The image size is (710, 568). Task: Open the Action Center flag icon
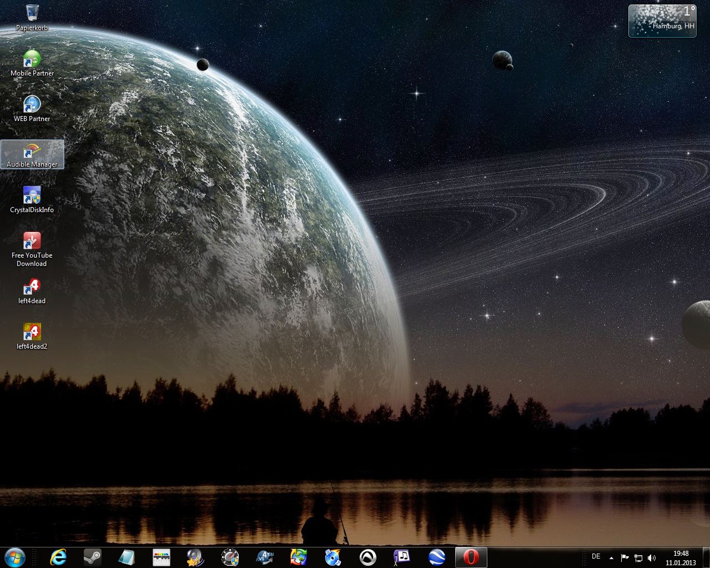pos(625,557)
